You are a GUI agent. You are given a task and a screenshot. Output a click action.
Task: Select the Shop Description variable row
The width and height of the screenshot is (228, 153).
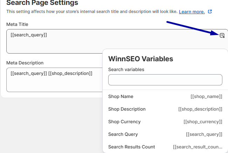(x=165, y=109)
